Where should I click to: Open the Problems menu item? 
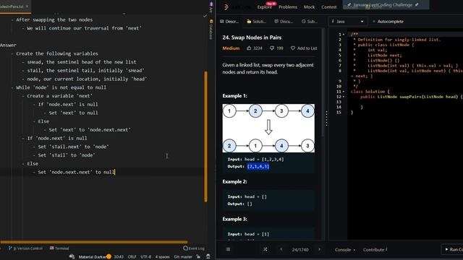(288, 7)
